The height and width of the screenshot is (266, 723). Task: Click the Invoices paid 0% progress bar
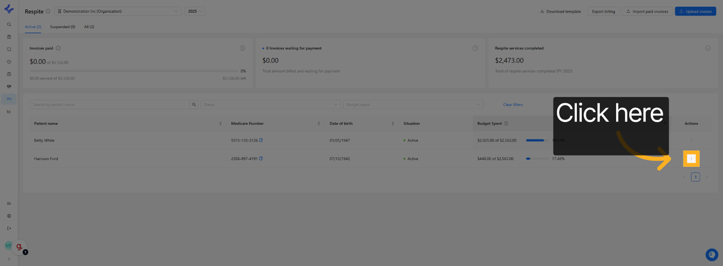[133, 71]
